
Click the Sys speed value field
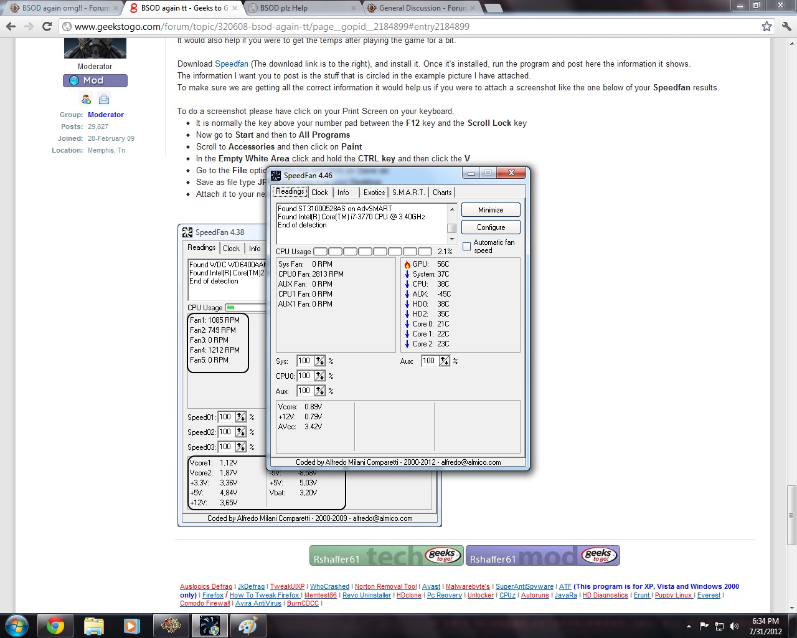tap(305, 361)
